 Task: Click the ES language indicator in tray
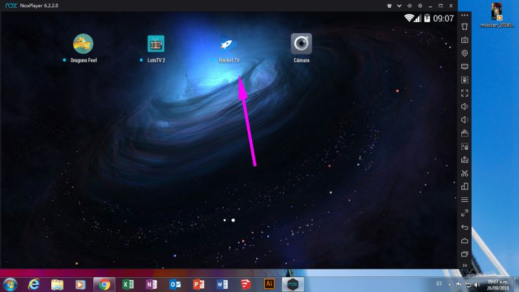(439, 284)
